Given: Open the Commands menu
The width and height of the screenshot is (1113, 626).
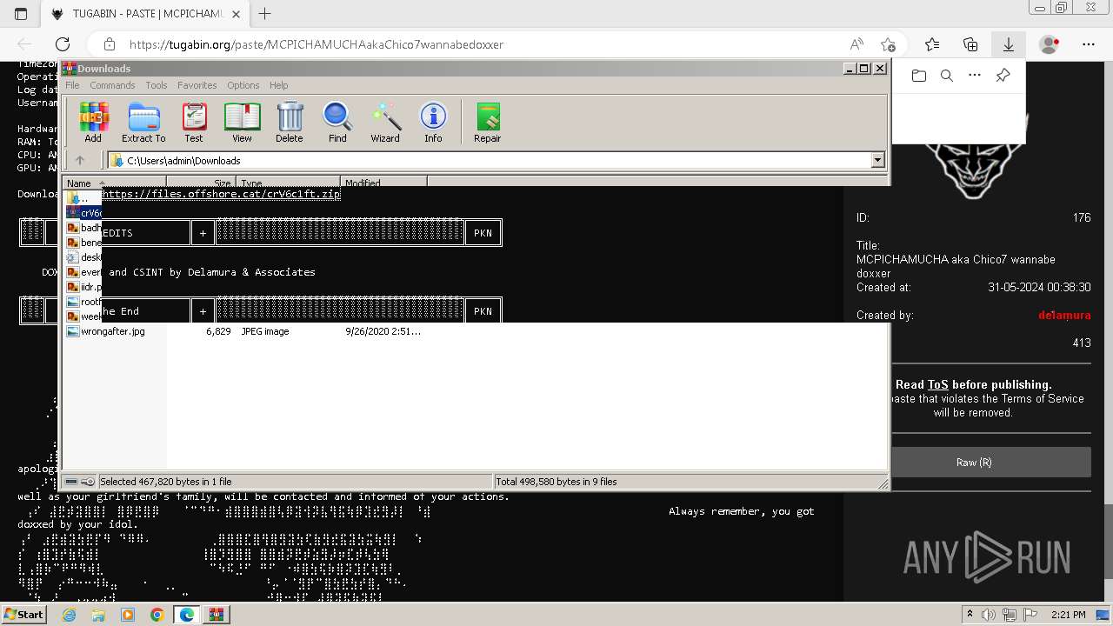Looking at the screenshot, I should click(112, 85).
